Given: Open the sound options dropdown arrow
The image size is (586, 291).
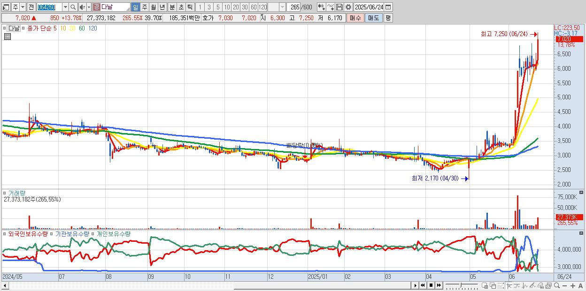Looking at the screenshot, I should tap(89, 7).
